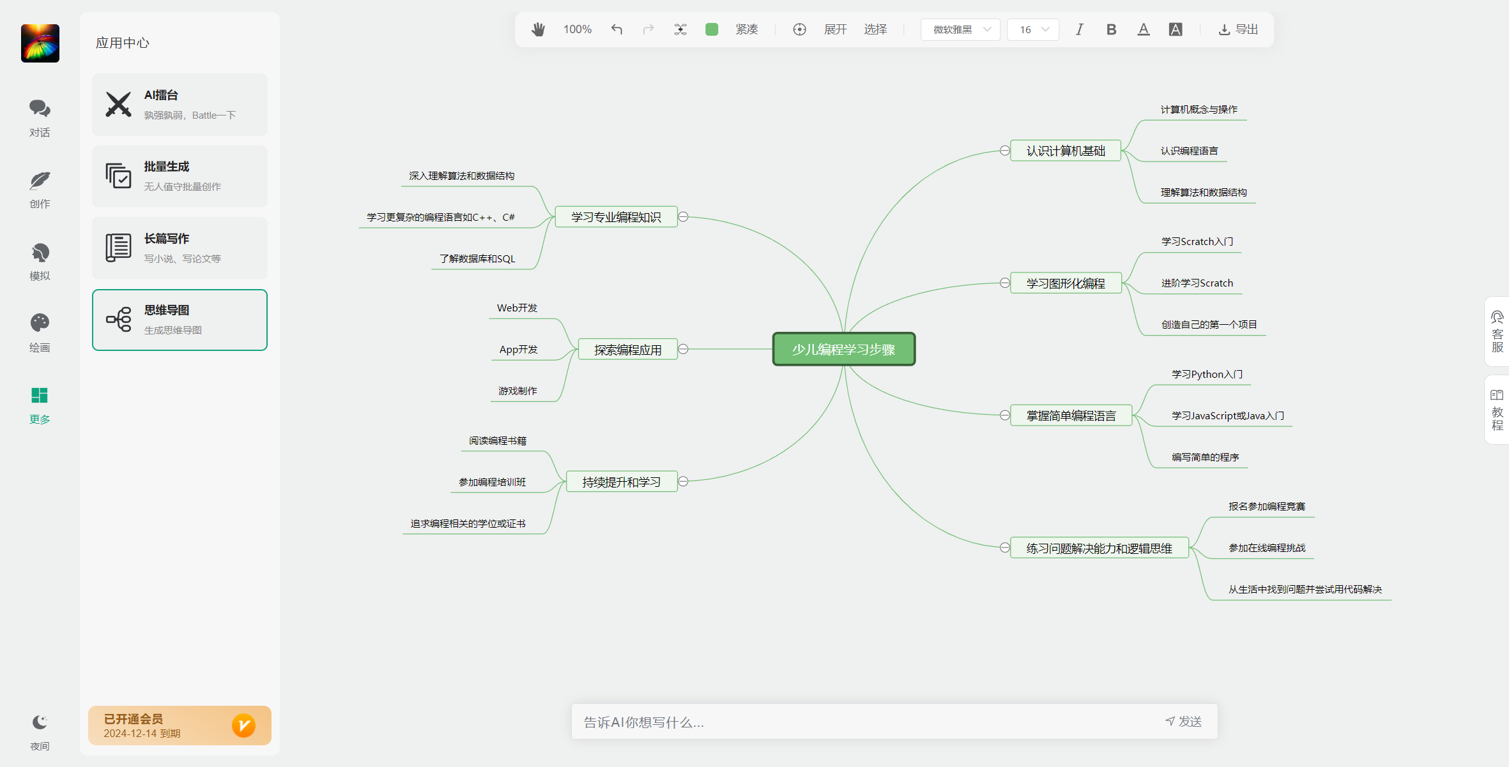
Task: Open the 微软雅黑 font dropdown
Action: click(x=960, y=29)
